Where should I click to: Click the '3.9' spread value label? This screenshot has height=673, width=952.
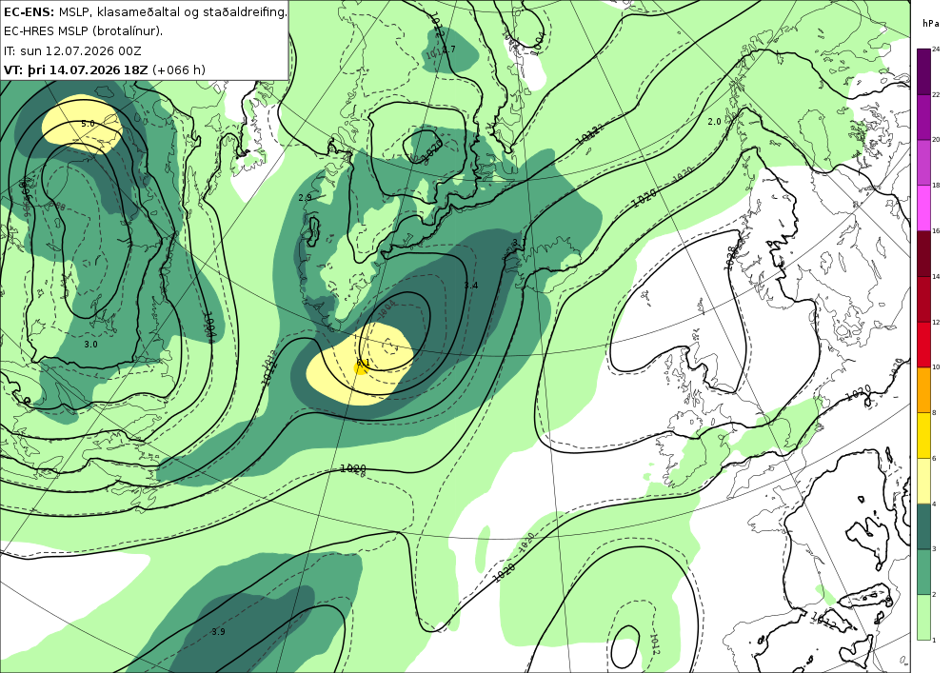tap(219, 632)
